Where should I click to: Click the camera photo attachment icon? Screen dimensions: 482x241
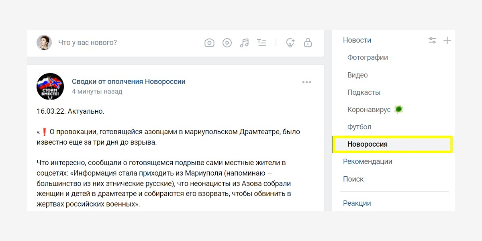209,43
